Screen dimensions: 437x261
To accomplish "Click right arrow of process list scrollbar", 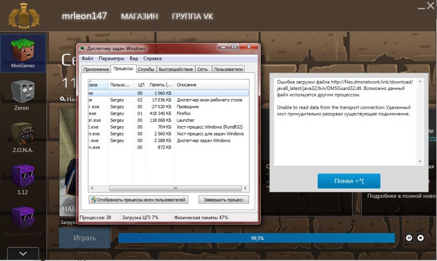I will pos(245,189).
